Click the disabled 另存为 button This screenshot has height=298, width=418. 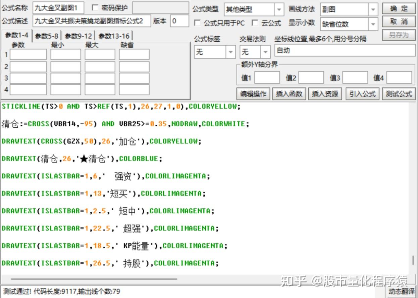[399, 35]
